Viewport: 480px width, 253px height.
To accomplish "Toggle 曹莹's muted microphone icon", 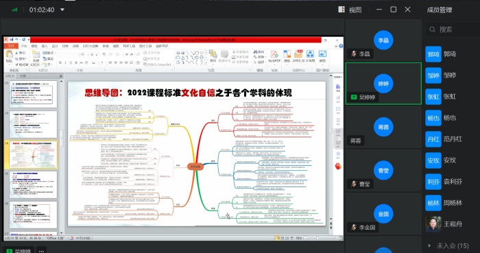I will tap(354, 184).
